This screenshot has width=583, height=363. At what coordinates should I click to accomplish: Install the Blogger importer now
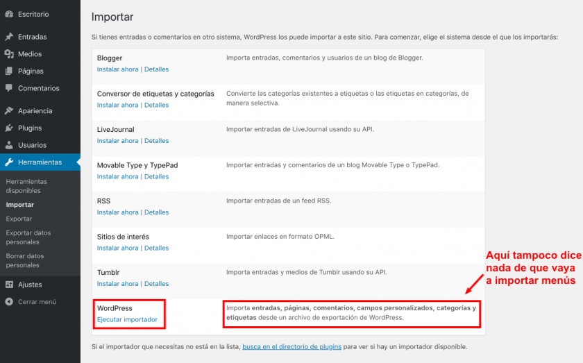(117, 69)
